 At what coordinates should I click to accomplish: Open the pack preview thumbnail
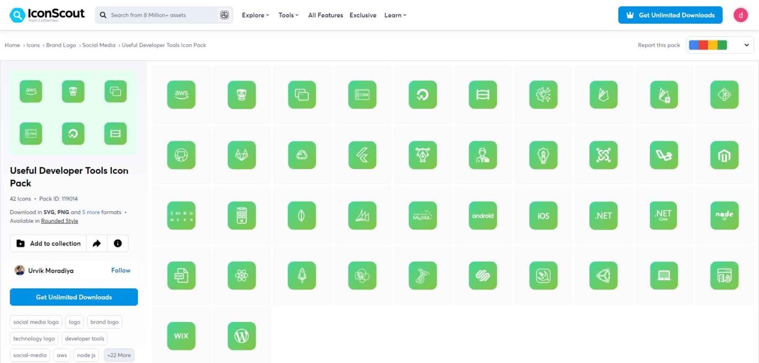tap(73, 112)
